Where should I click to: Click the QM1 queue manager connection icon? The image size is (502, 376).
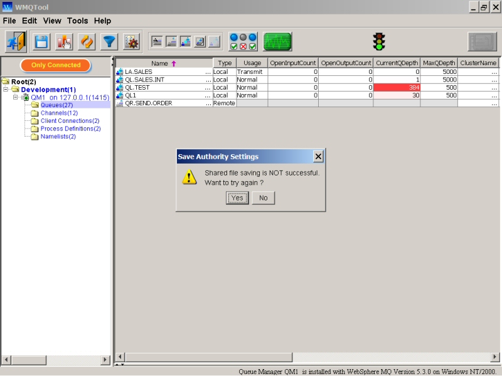[26, 97]
